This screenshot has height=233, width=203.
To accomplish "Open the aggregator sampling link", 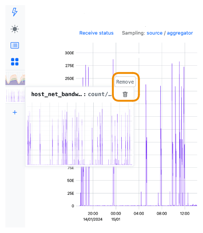I will point(180,33).
